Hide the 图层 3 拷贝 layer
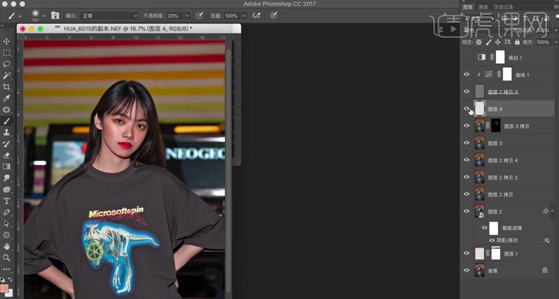This screenshot has height=299, width=559. tap(466, 126)
